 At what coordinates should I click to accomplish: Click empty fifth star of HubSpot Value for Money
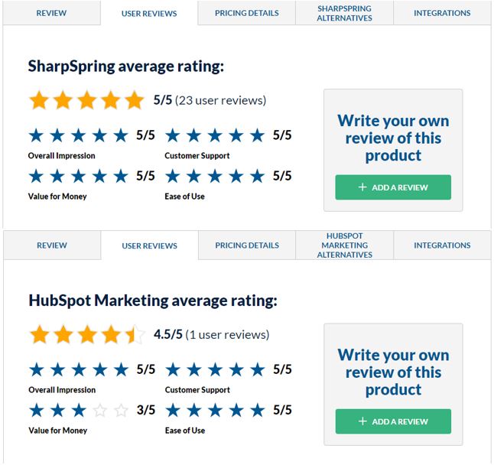[x=121, y=411]
